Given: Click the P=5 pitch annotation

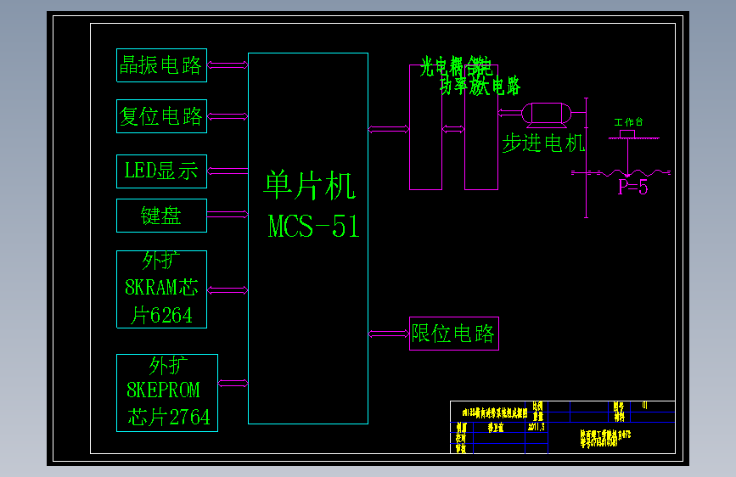Looking at the screenshot, I should coord(632,187).
